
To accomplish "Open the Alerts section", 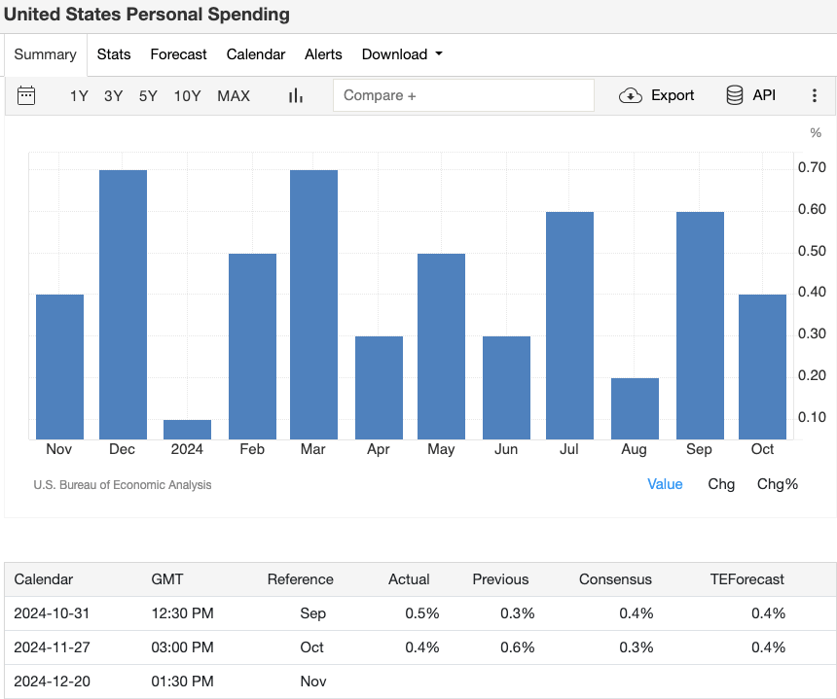I will tap(323, 54).
